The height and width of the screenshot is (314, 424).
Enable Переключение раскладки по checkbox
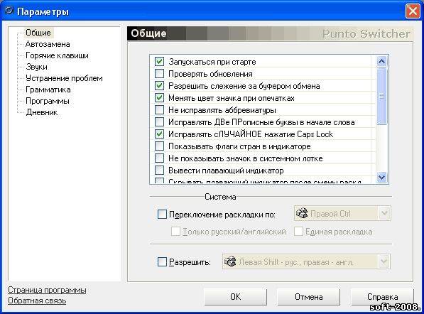point(162,215)
